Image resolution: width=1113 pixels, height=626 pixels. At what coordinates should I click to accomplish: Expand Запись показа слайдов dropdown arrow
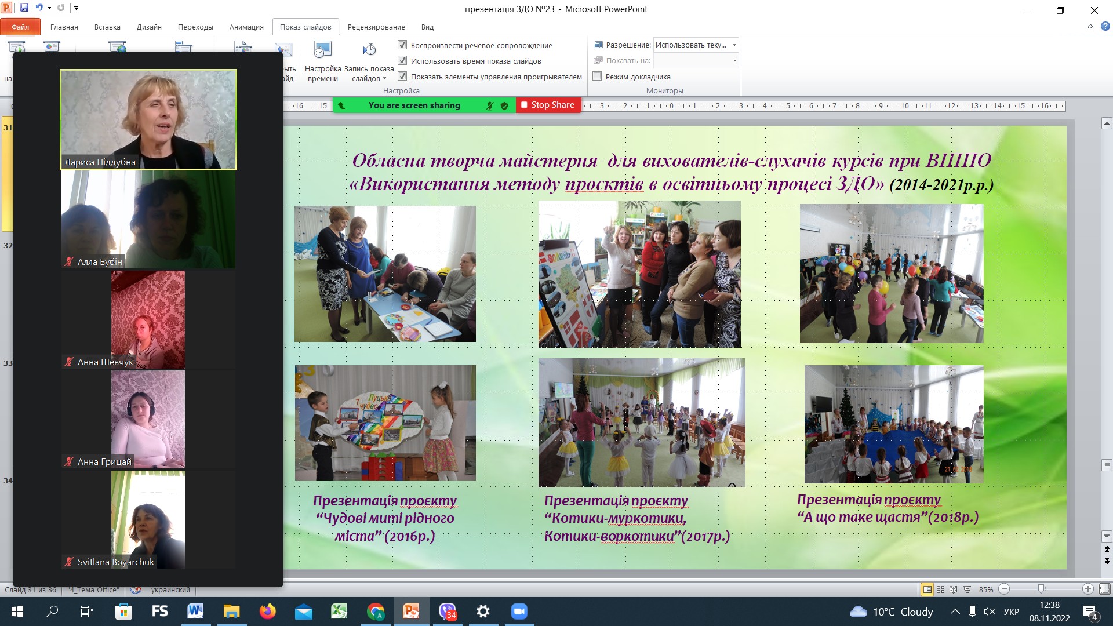(384, 79)
